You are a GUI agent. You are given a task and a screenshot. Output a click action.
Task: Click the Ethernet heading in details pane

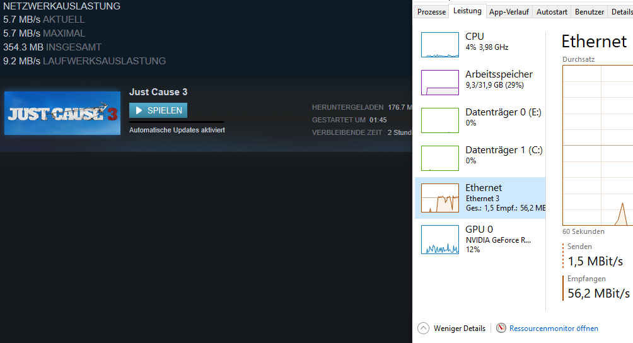(x=594, y=42)
